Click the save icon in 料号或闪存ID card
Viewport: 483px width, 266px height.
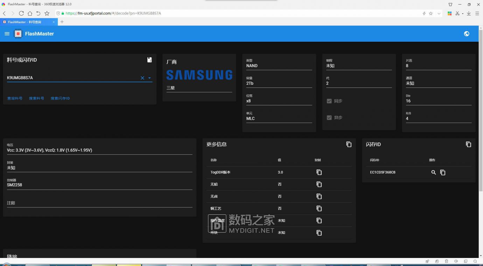click(149, 60)
